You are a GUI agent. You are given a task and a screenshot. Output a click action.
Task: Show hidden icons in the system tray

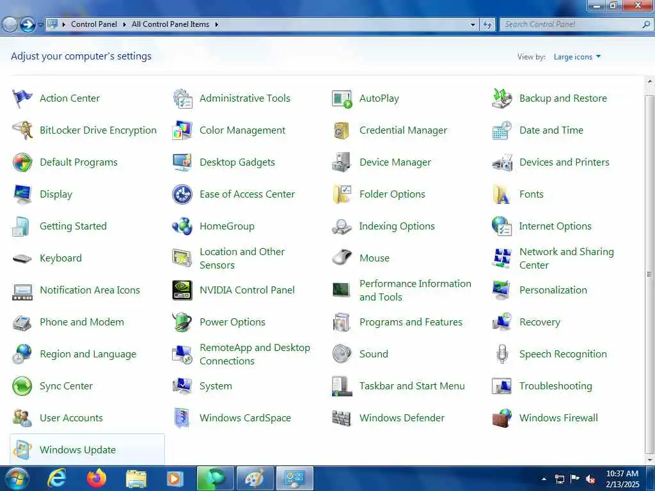pyautogui.click(x=544, y=479)
